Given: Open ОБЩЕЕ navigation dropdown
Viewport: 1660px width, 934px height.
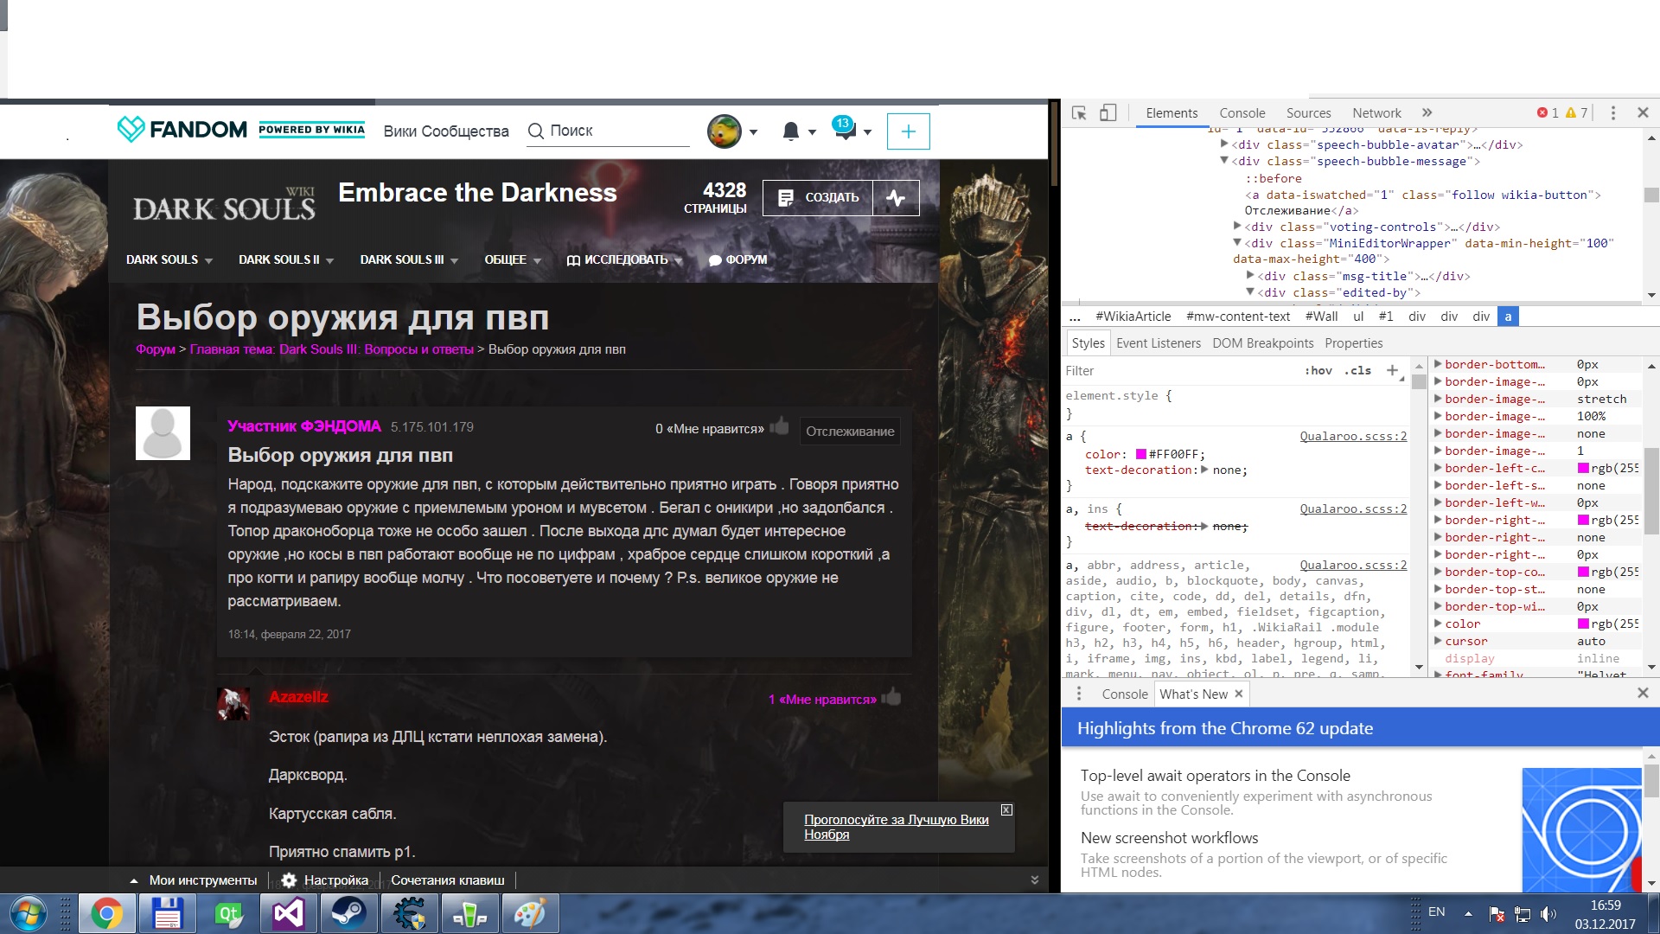Looking at the screenshot, I should pyautogui.click(x=513, y=259).
